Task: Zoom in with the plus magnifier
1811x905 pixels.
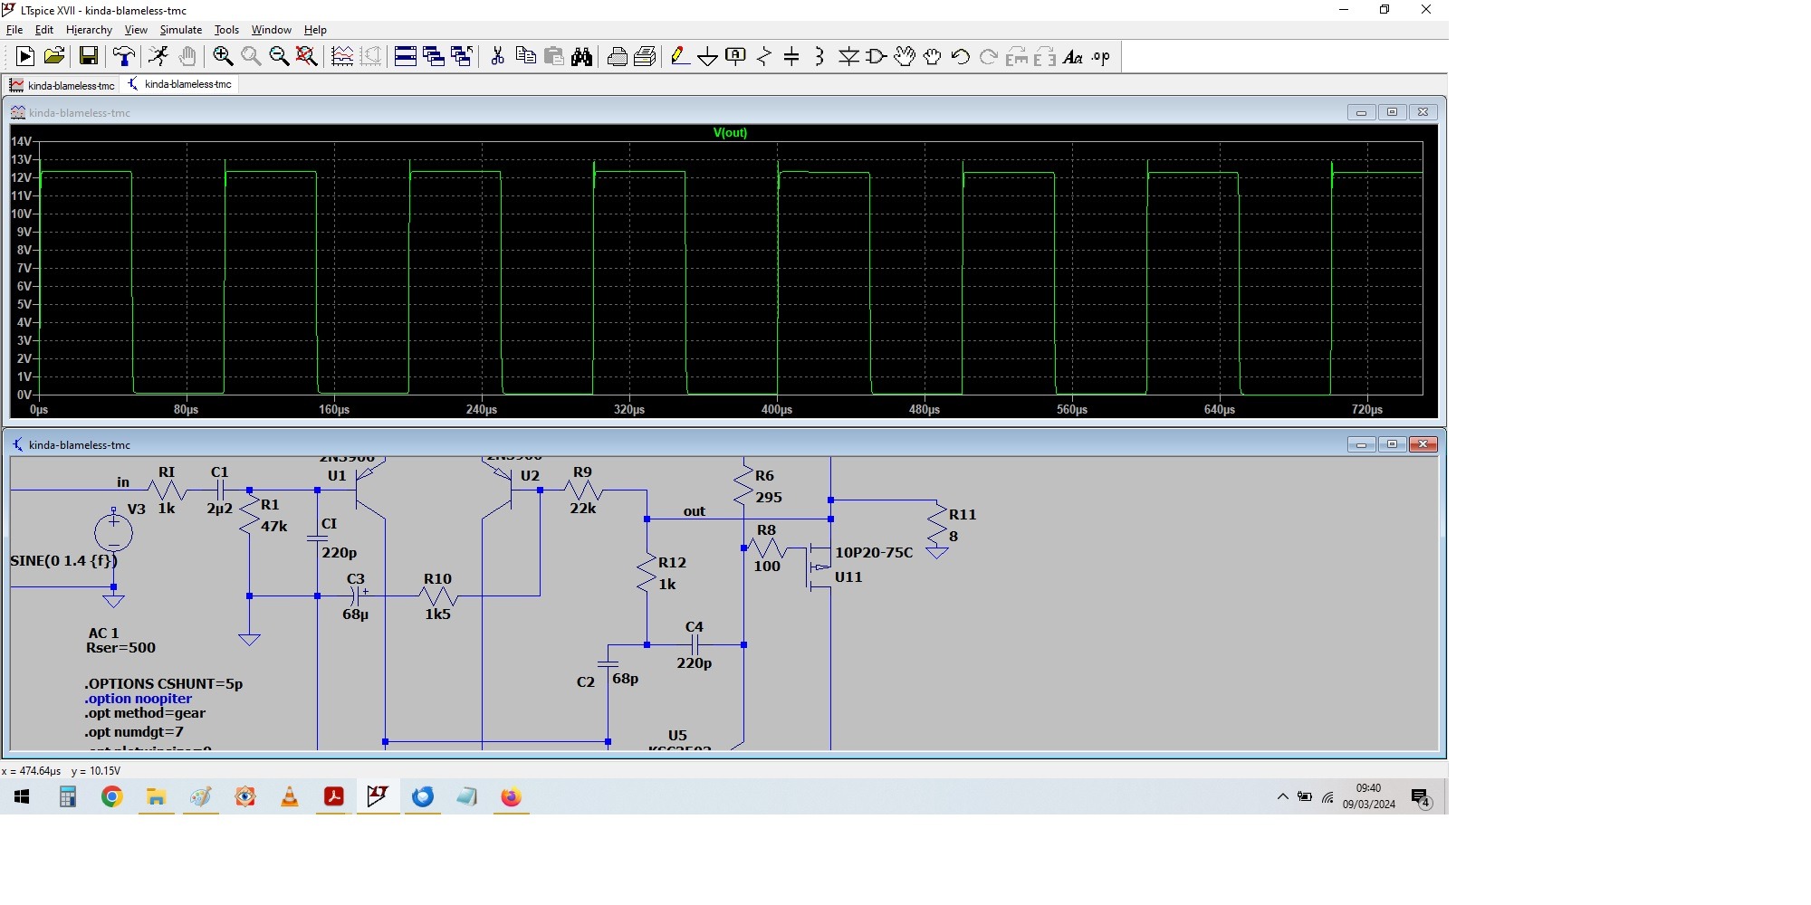Action: click(x=223, y=57)
